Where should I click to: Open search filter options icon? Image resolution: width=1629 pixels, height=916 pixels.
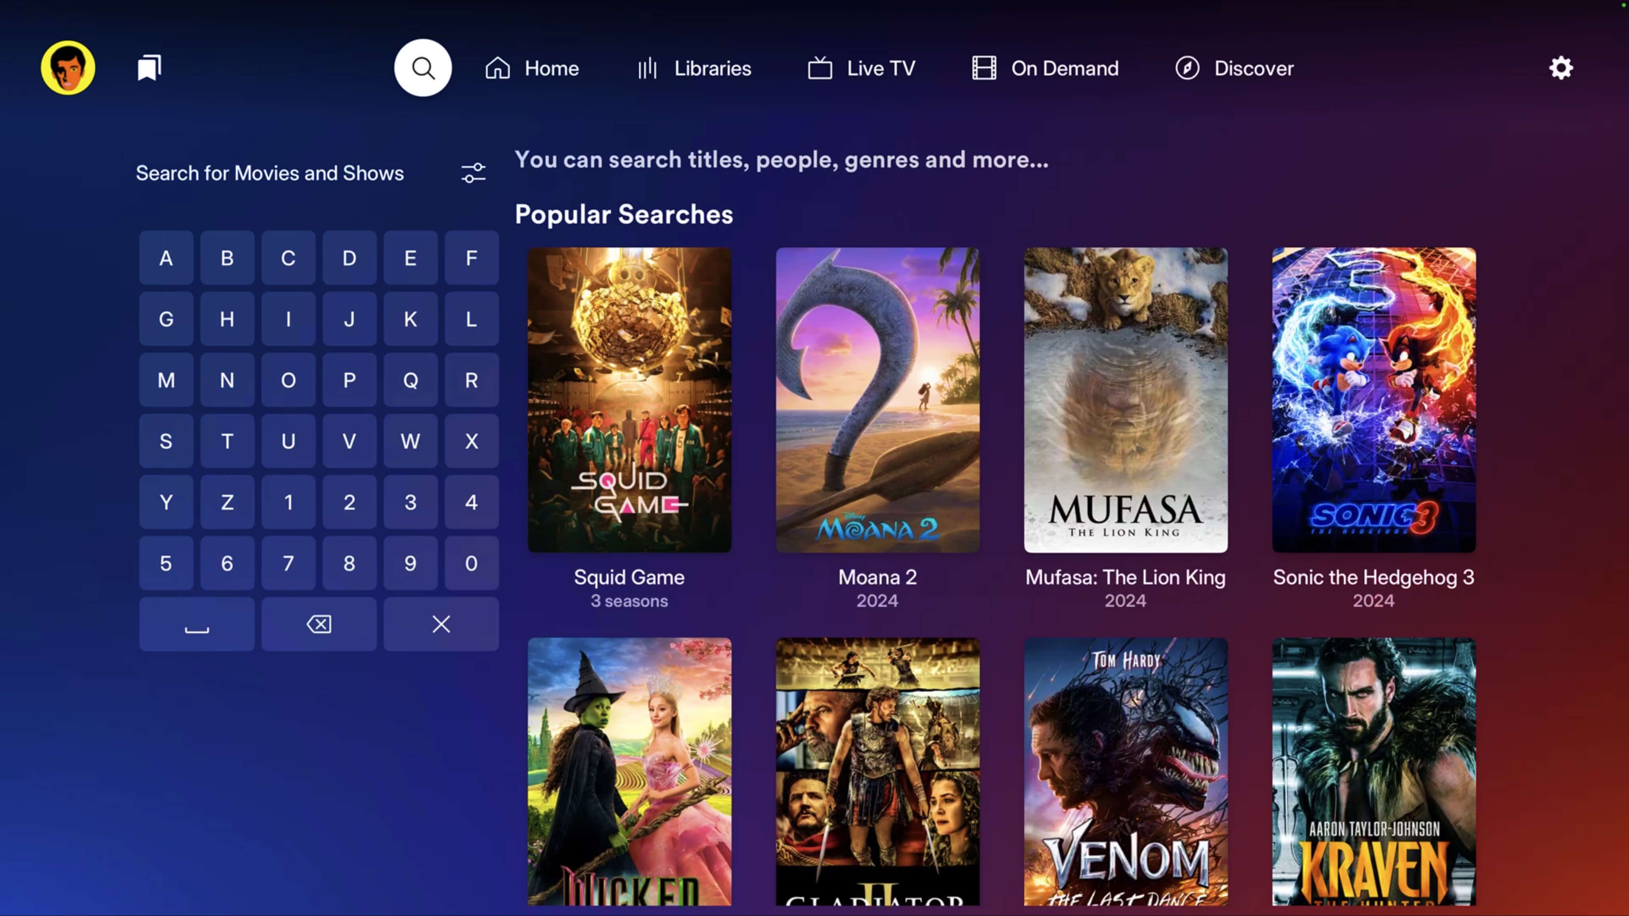(473, 173)
